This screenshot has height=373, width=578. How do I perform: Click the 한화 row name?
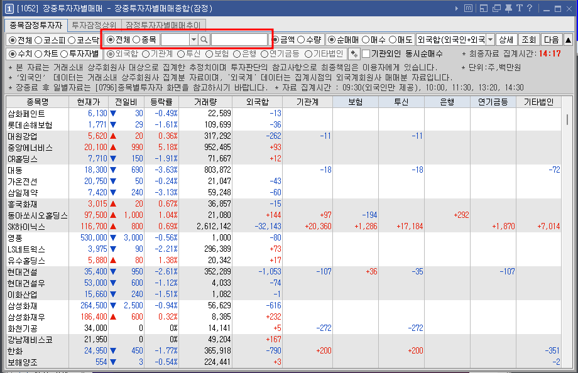15,351
